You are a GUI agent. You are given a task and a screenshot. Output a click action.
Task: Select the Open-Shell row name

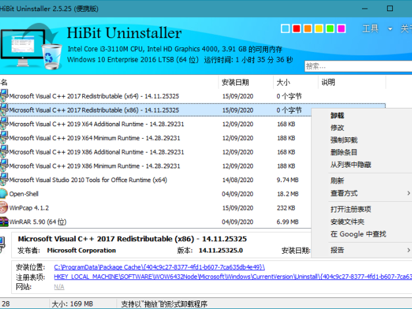pyautogui.click(x=24, y=194)
